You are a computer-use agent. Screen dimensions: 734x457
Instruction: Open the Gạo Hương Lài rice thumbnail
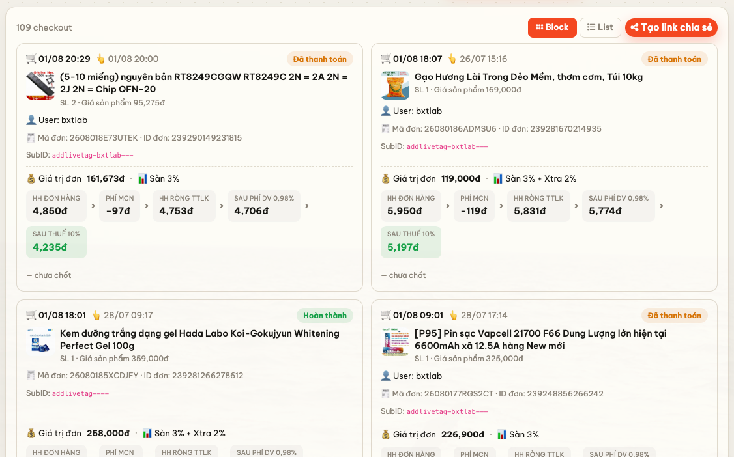click(x=395, y=85)
